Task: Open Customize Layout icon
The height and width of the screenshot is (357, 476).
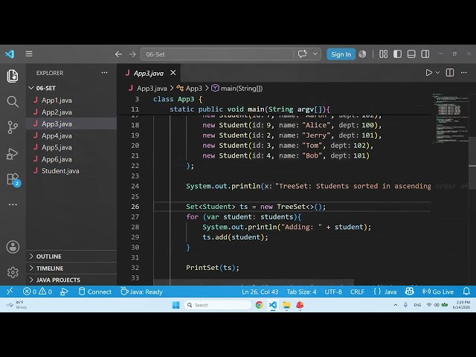Action: point(384,54)
